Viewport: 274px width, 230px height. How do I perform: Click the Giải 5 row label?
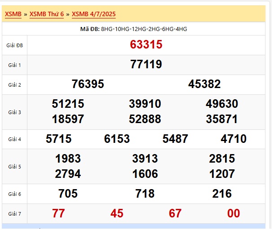pyautogui.click(x=15, y=167)
